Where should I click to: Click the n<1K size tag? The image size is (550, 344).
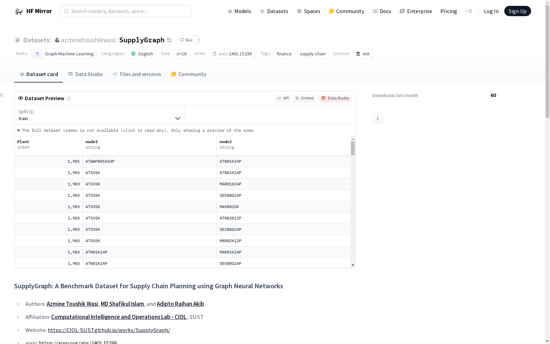tap(182, 54)
